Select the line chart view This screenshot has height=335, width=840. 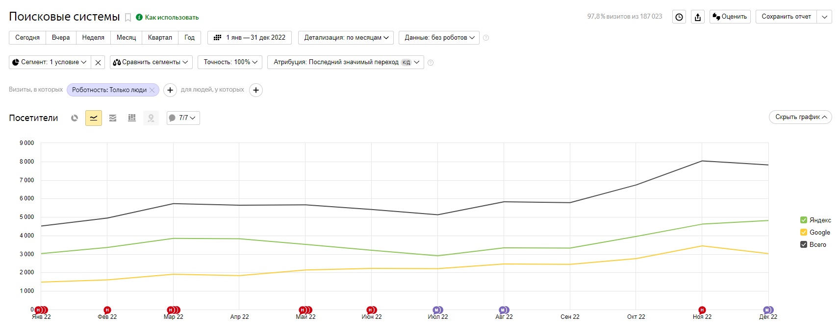coord(94,118)
